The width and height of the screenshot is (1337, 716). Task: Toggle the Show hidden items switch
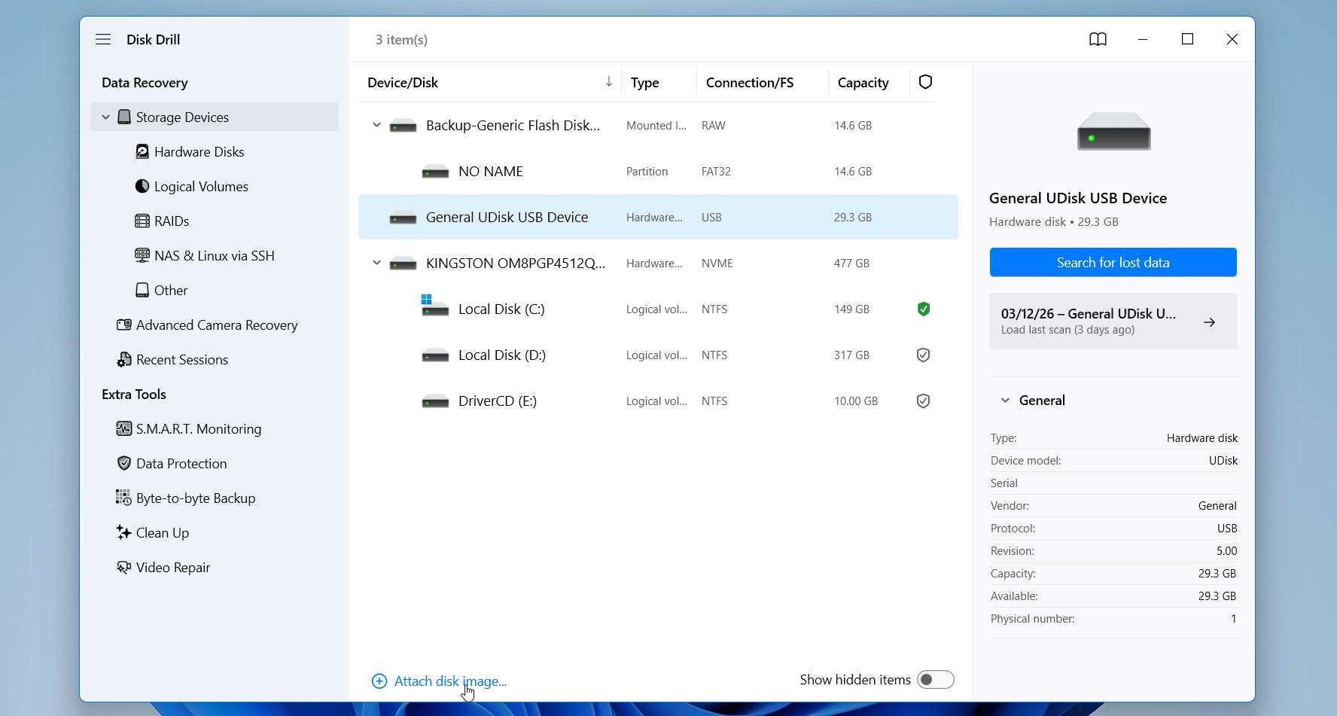click(x=935, y=680)
